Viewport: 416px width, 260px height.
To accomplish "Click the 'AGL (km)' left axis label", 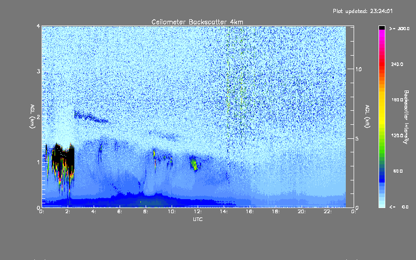I will [x=32, y=116].
